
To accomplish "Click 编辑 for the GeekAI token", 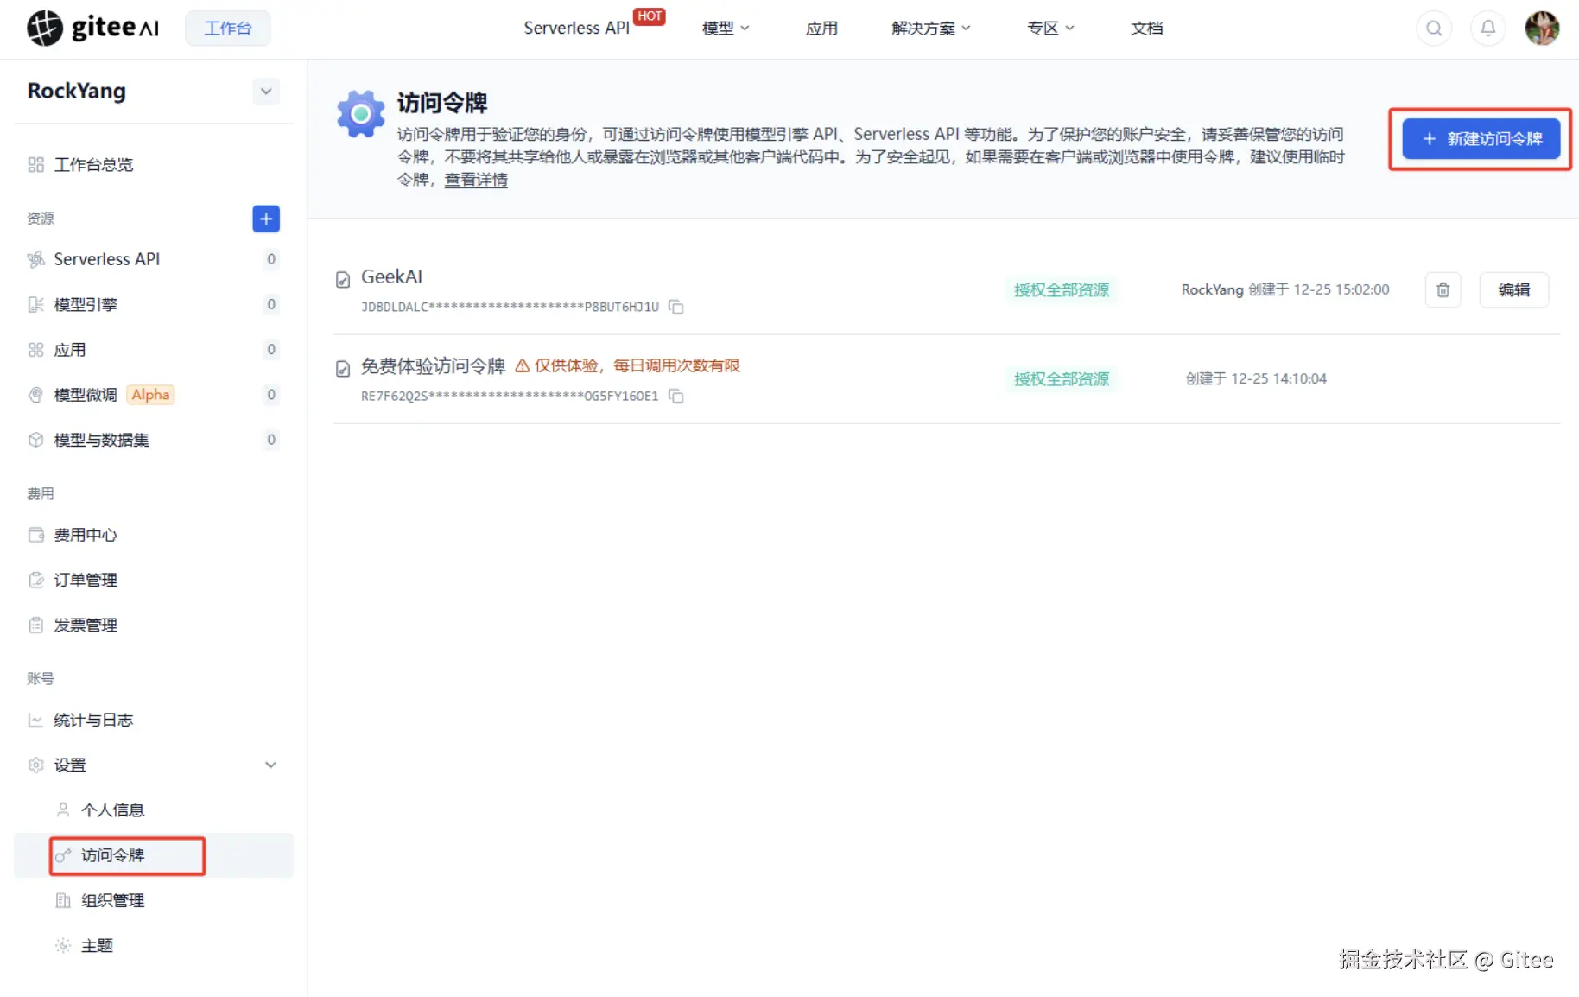I will [1513, 289].
